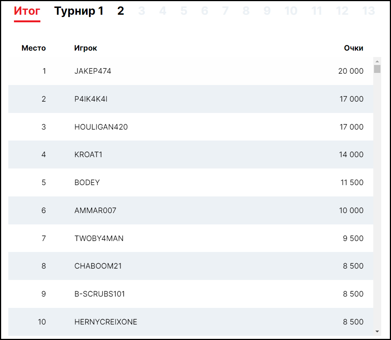
Task: Select the greyed-out tab 7
Action: [x=225, y=11]
